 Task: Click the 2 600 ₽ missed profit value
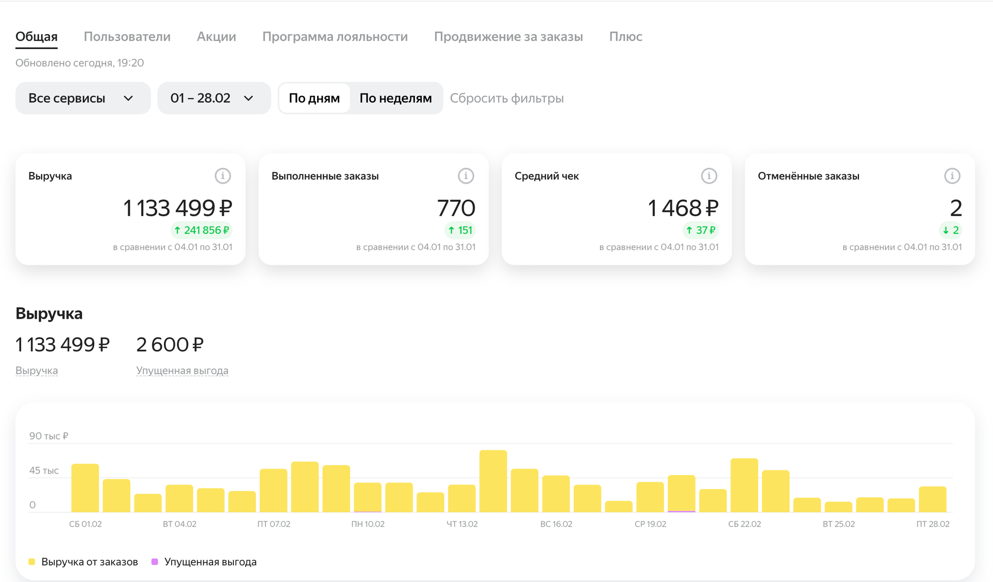(170, 344)
